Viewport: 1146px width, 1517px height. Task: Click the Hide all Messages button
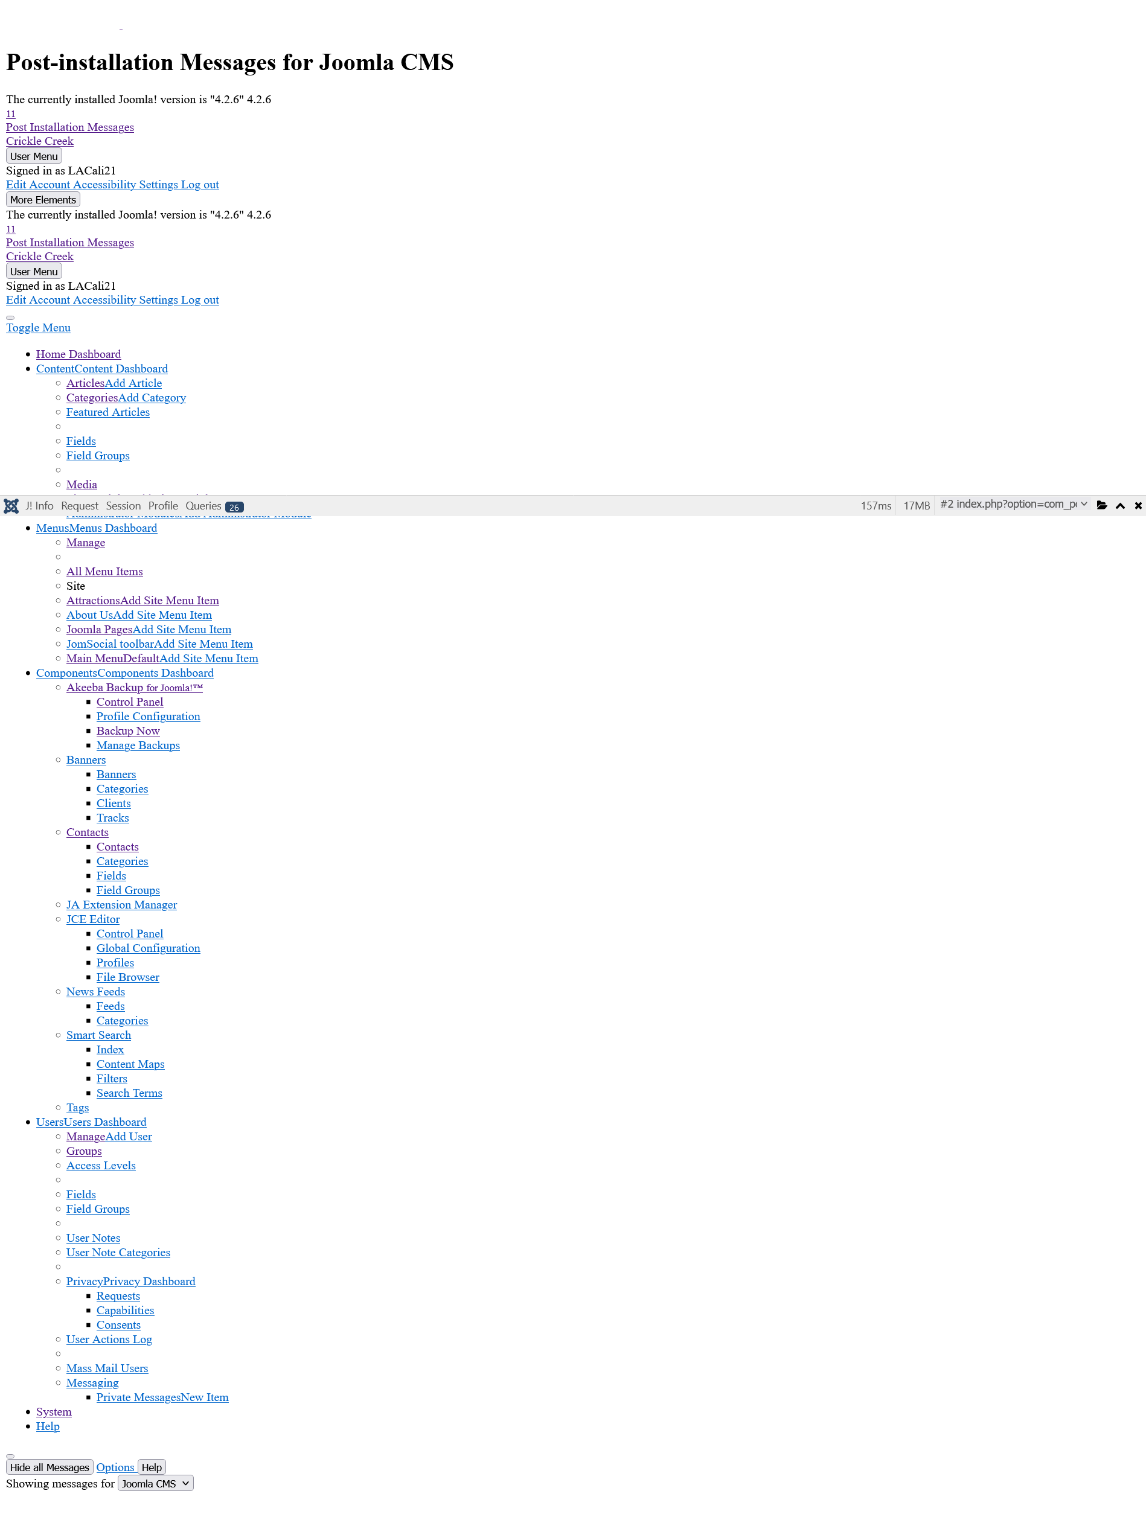[x=50, y=1467]
